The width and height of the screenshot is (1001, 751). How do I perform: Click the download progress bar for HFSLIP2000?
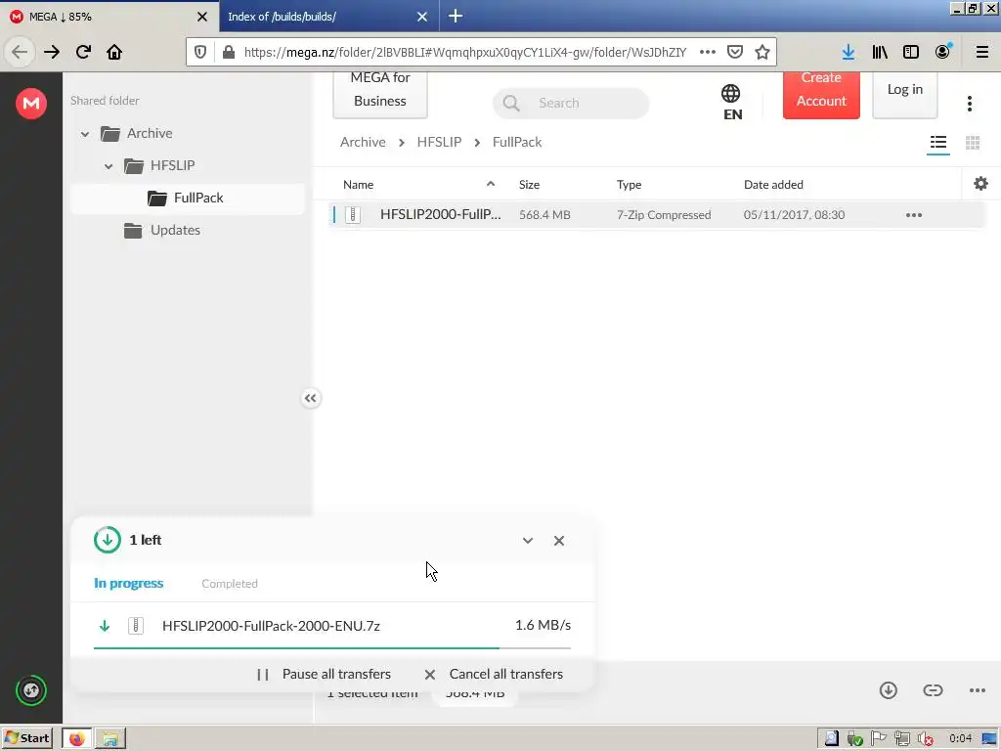click(332, 648)
